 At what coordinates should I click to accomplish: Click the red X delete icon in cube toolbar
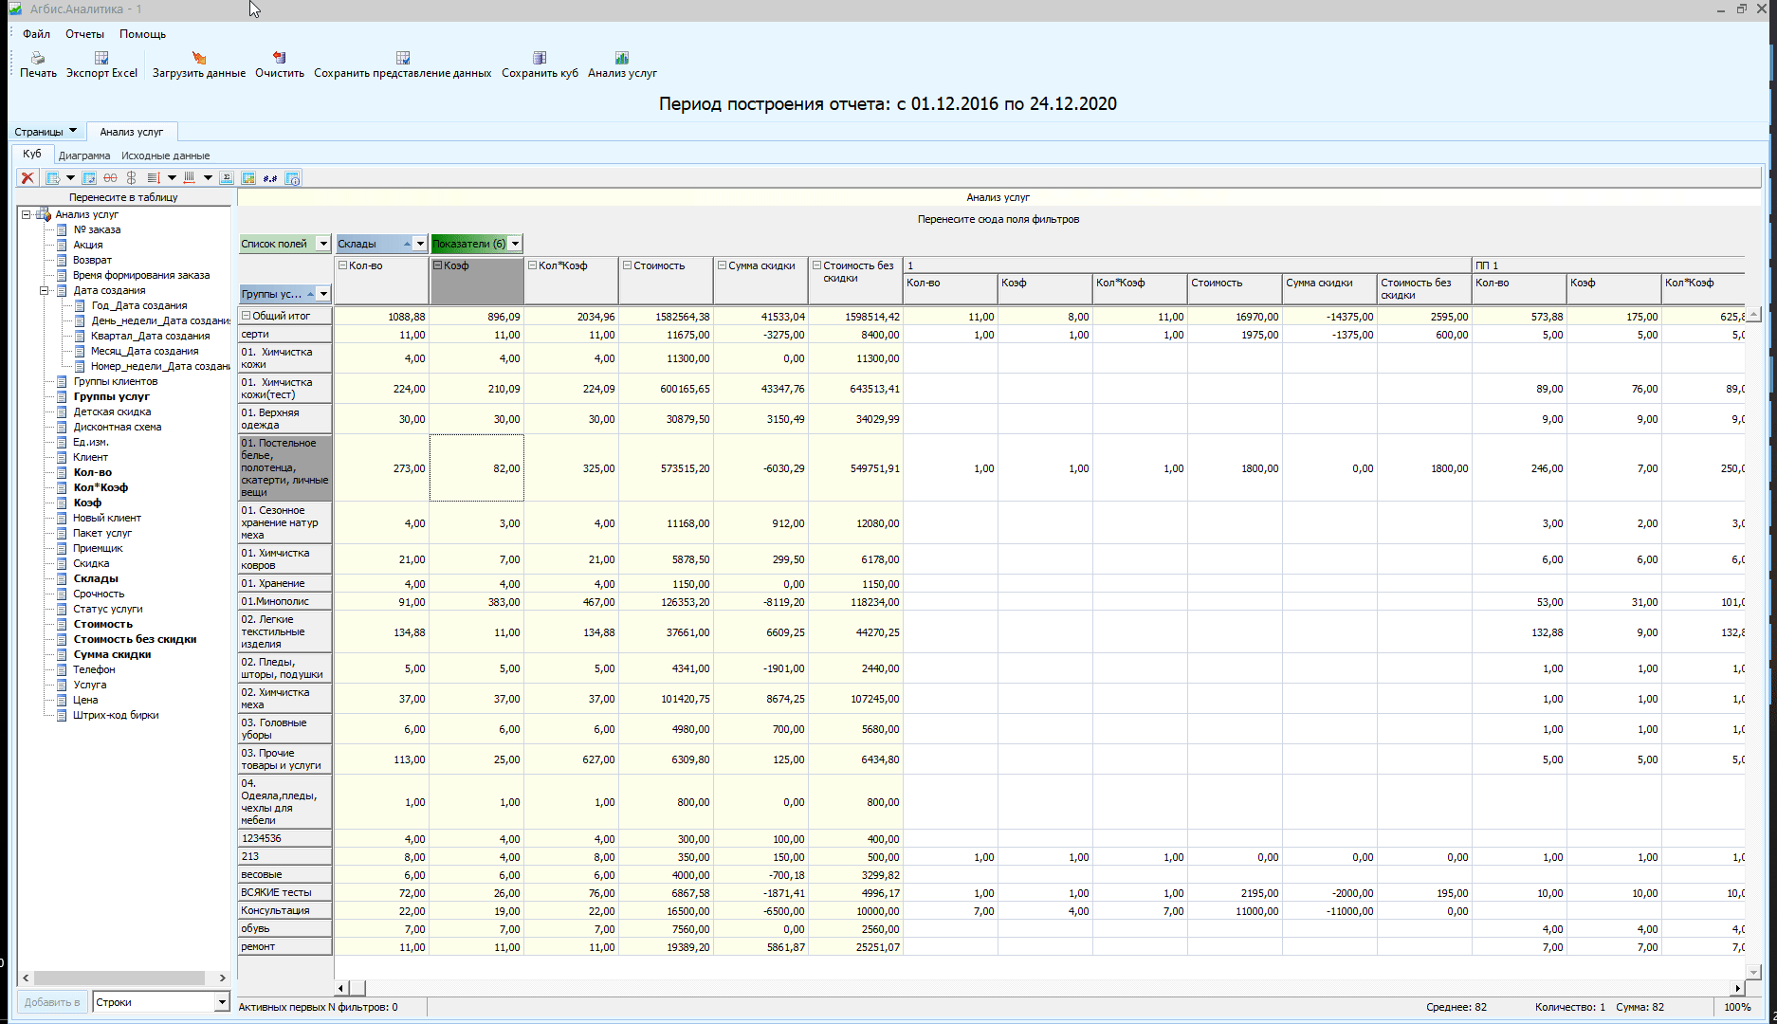coord(27,177)
